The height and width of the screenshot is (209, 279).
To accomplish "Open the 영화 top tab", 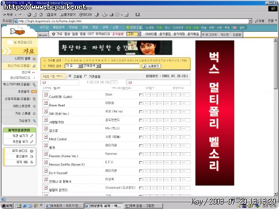I will (x=85, y=27).
